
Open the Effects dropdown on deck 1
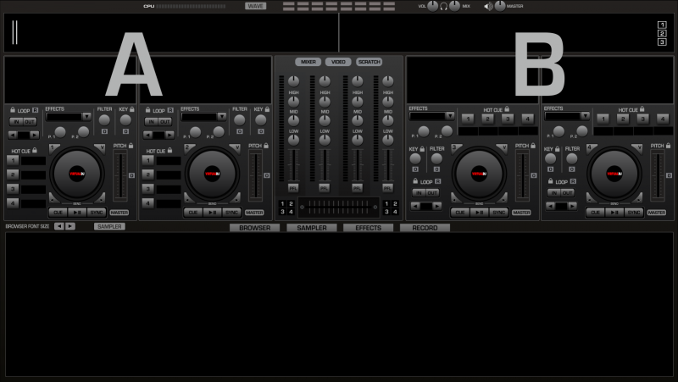[x=86, y=117]
